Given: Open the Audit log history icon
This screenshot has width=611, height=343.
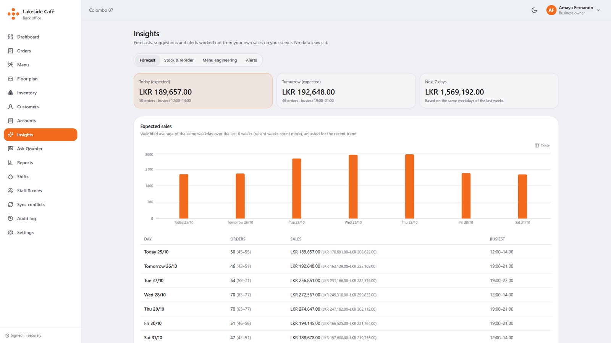Looking at the screenshot, I should click(10, 218).
